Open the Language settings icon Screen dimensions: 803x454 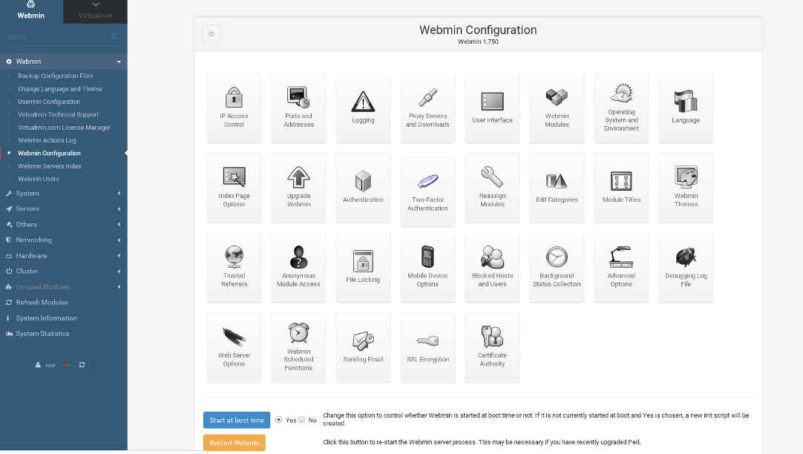pyautogui.click(x=686, y=108)
